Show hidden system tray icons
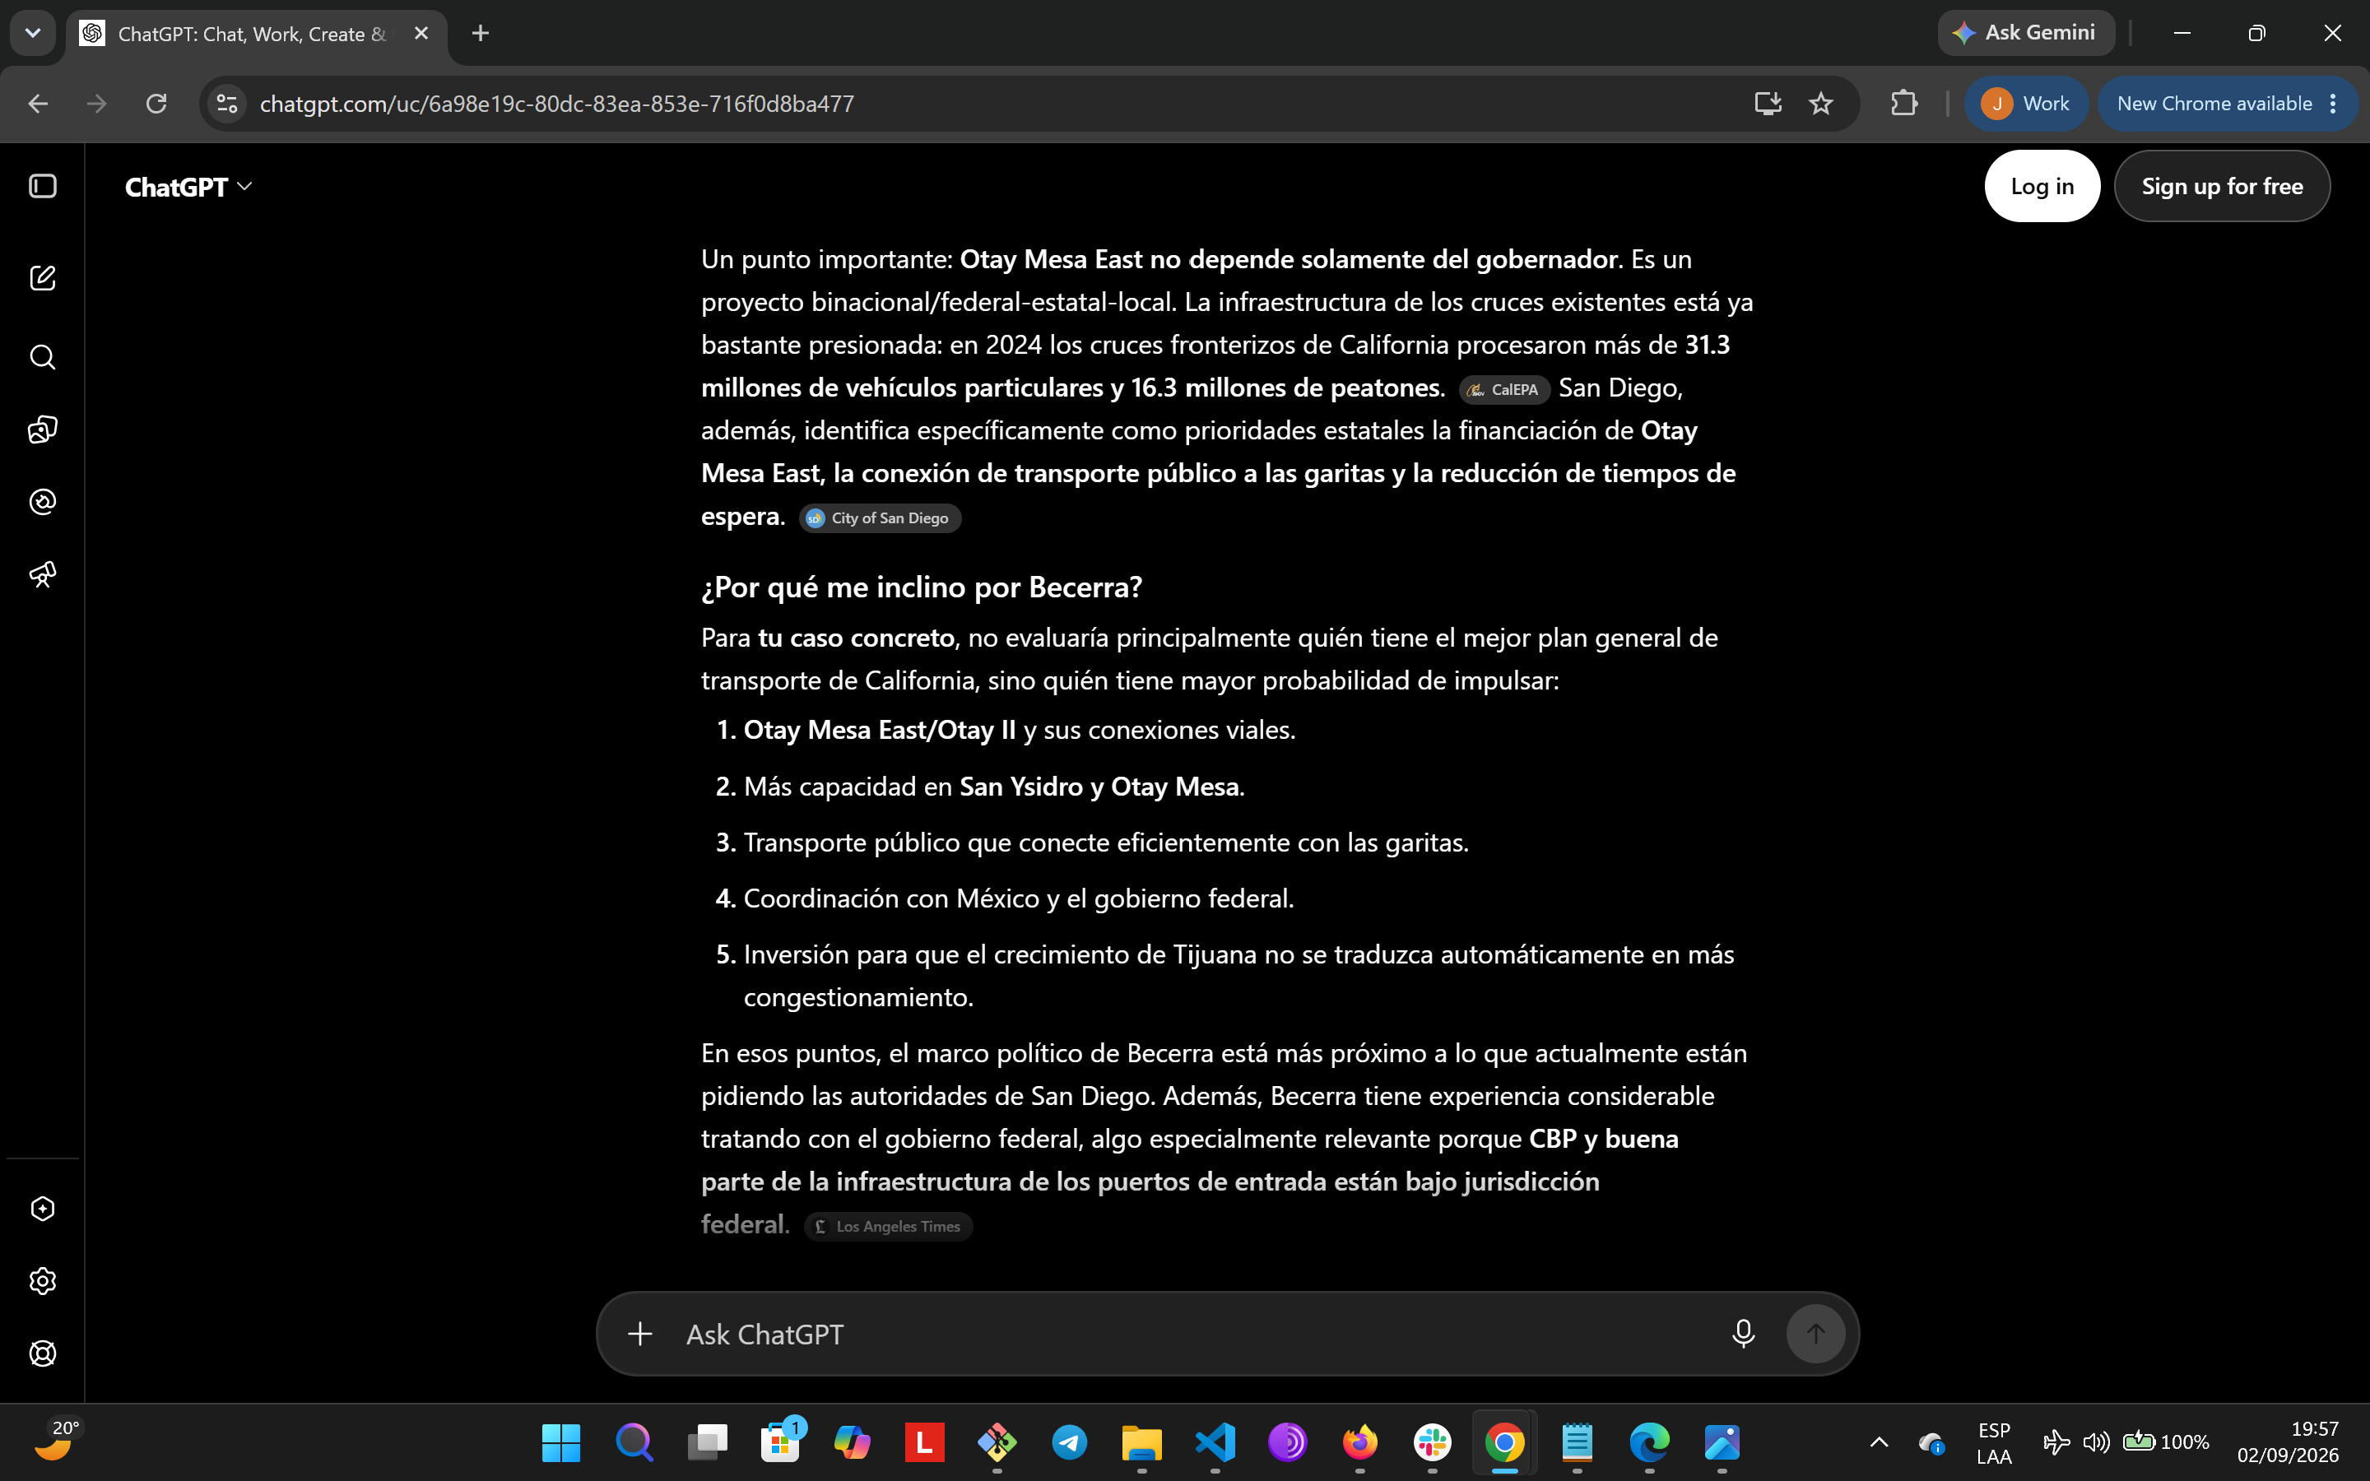This screenshot has width=2370, height=1481. pyautogui.click(x=1879, y=1442)
